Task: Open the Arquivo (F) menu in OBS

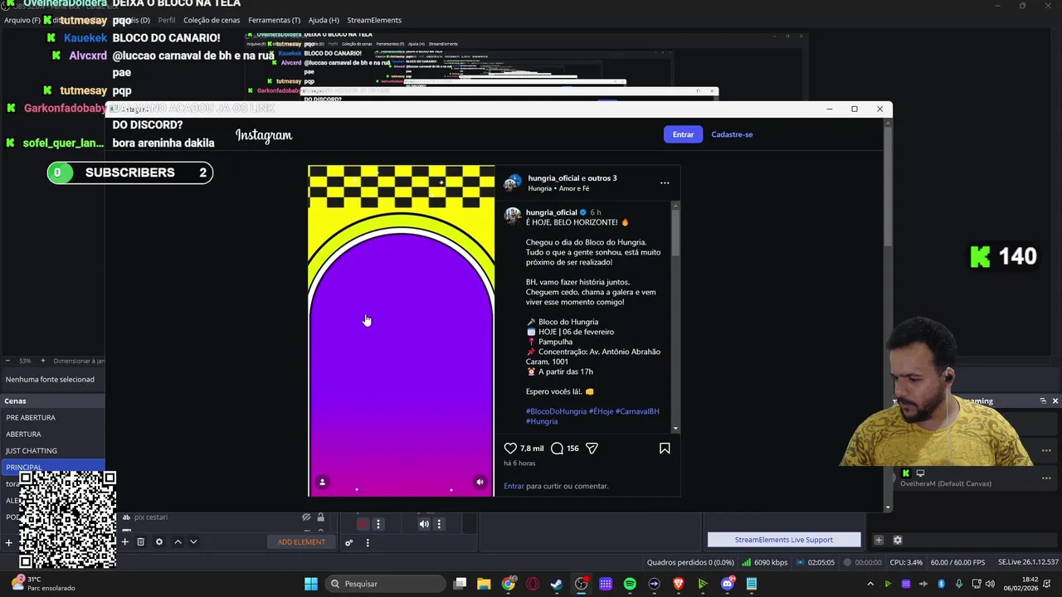Action: click(x=22, y=20)
